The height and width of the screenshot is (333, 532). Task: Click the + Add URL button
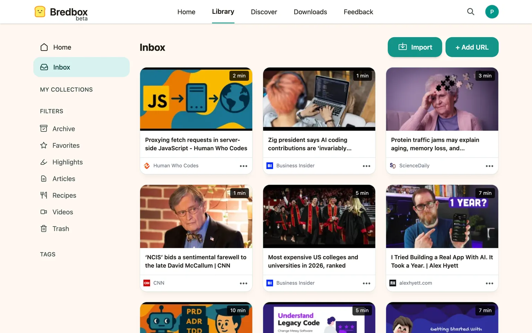click(472, 47)
